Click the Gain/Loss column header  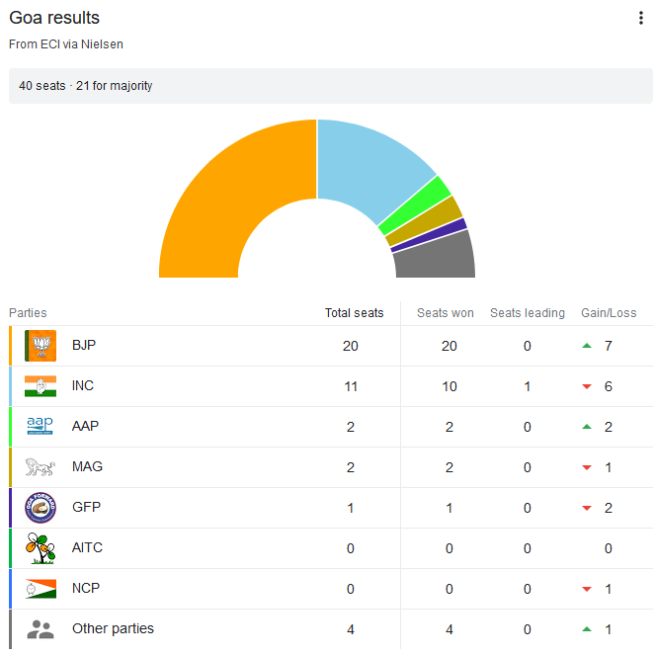(609, 313)
